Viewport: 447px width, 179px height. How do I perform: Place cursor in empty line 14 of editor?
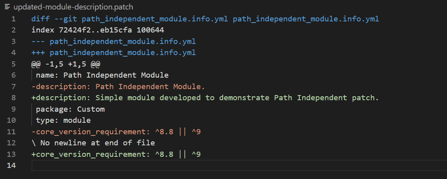198,165
